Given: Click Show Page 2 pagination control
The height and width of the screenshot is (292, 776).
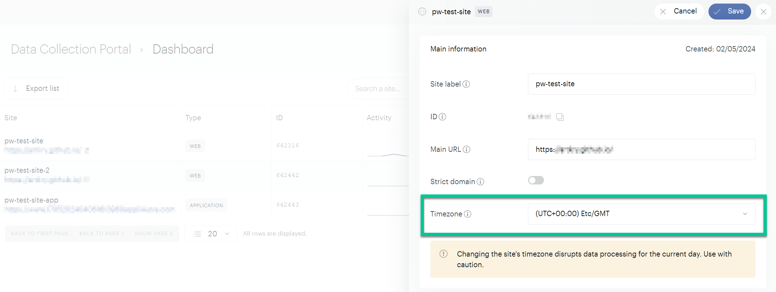Looking at the screenshot, I should point(153,233).
